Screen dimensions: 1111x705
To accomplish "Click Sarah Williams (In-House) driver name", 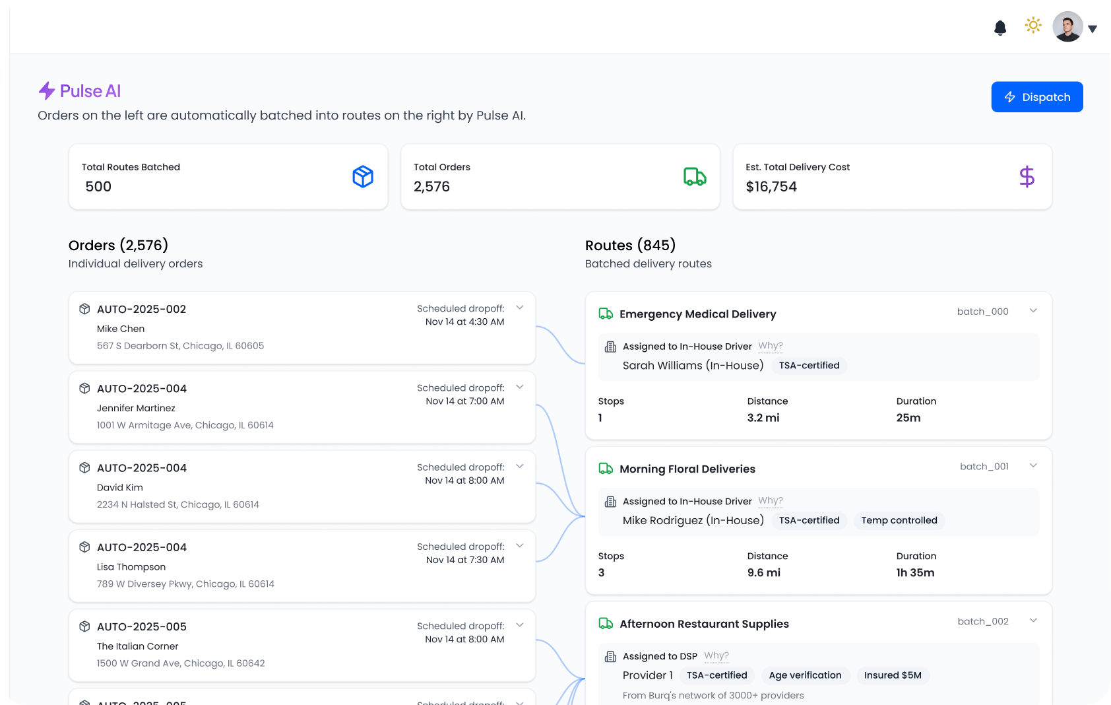I will pyautogui.click(x=693, y=366).
